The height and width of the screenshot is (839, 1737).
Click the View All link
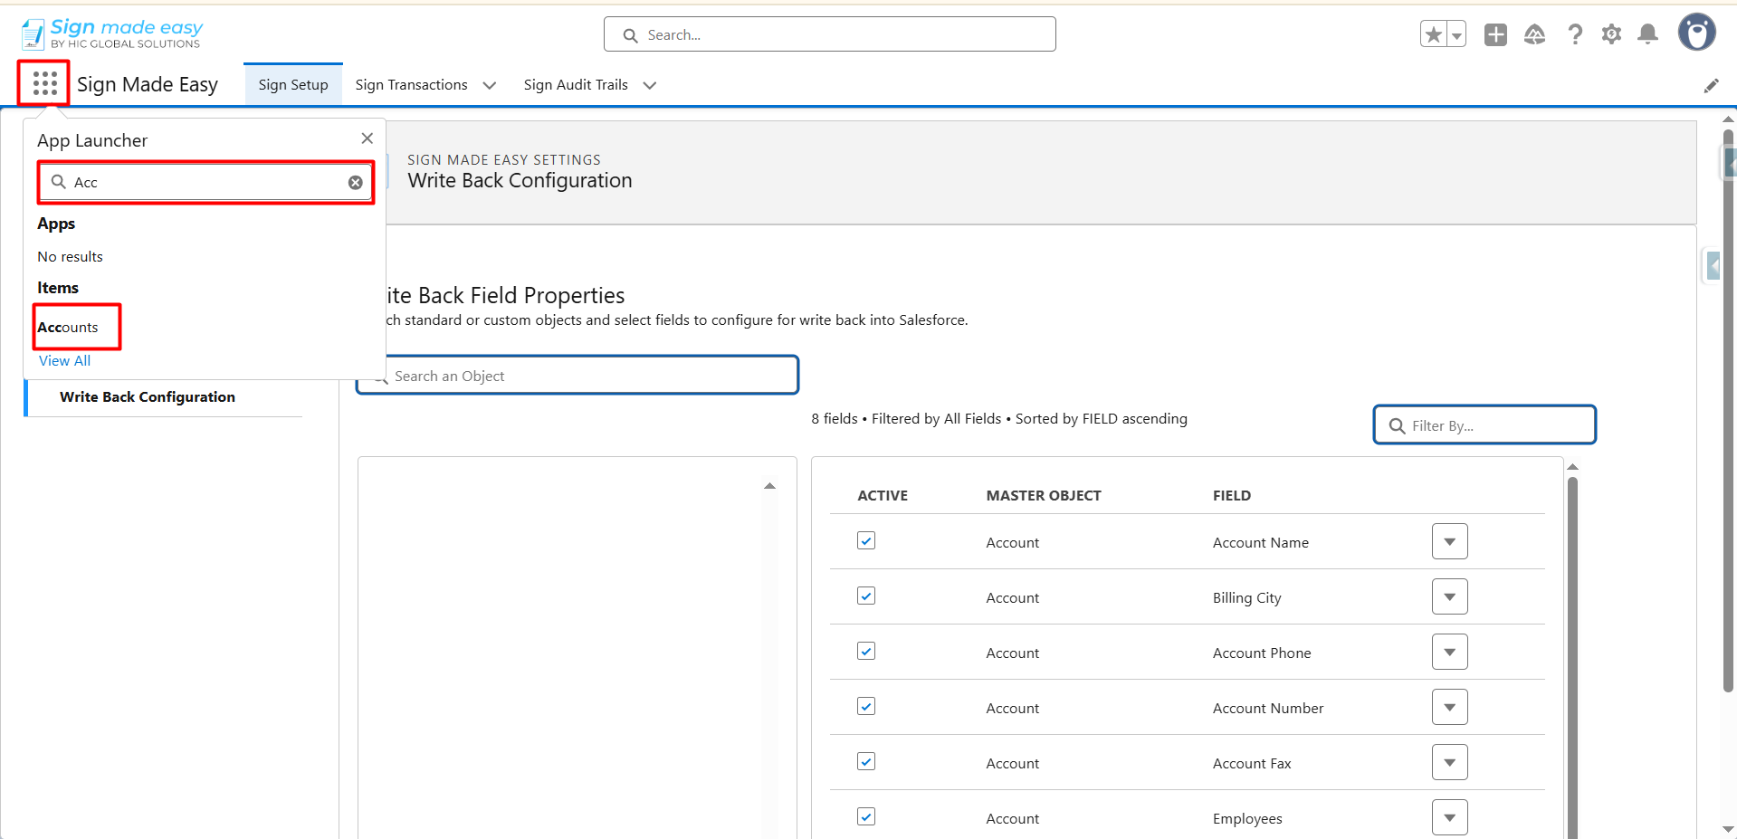click(x=64, y=361)
